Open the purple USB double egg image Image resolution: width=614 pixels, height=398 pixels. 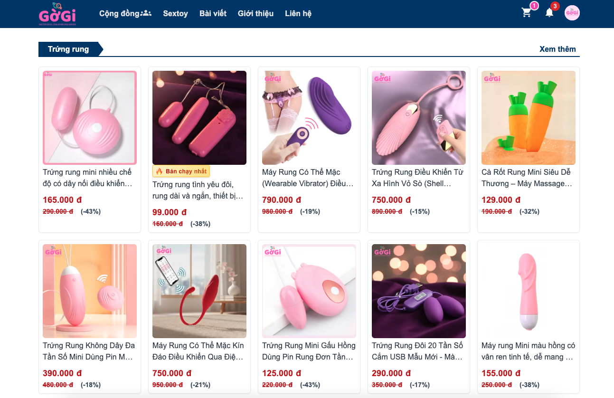point(418,291)
